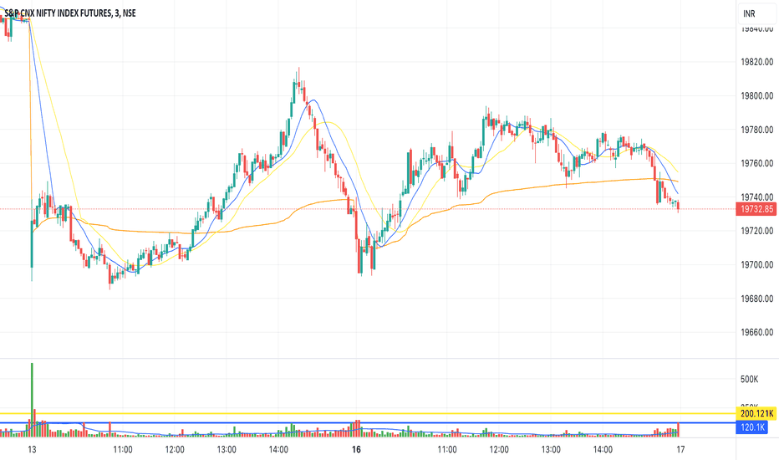This screenshot has height=460, width=779.
Task: Select the blue horizontal line in the volume pane
Action: click(368, 423)
